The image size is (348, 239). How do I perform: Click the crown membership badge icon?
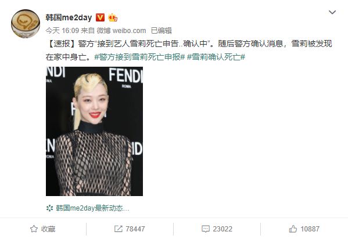(x=113, y=17)
